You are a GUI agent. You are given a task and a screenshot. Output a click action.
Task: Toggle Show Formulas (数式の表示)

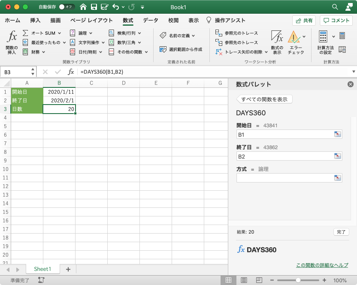point(277,42)
